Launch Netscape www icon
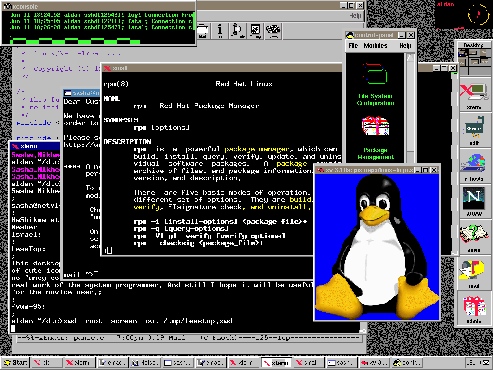 pyautogui.click(x=474, y=201)
